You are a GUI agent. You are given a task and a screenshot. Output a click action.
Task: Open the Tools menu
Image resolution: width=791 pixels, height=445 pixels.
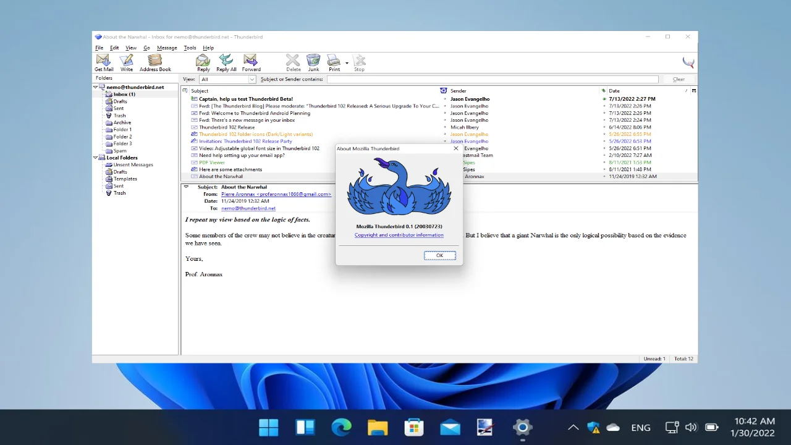190,48
